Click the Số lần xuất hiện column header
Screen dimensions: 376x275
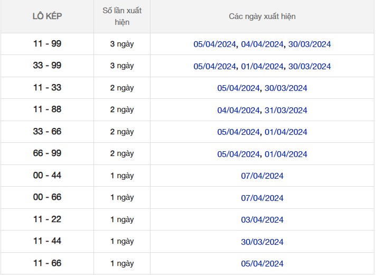pyautogui.click(x=121, y=16)
